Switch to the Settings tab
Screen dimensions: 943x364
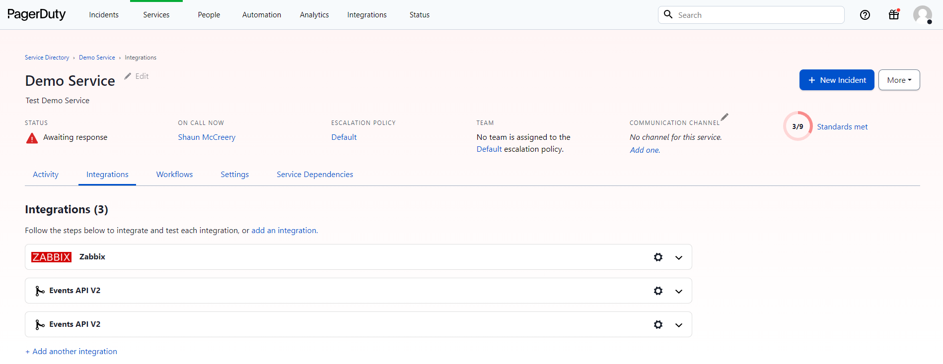coord(234,175)
